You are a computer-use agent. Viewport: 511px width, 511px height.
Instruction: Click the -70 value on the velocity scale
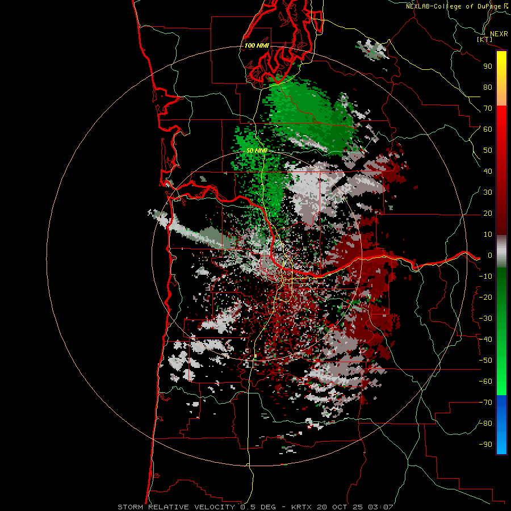(485, 403)
